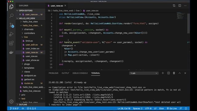
Task: Change file encoding via UTF-8
Action: pos(148,109)
